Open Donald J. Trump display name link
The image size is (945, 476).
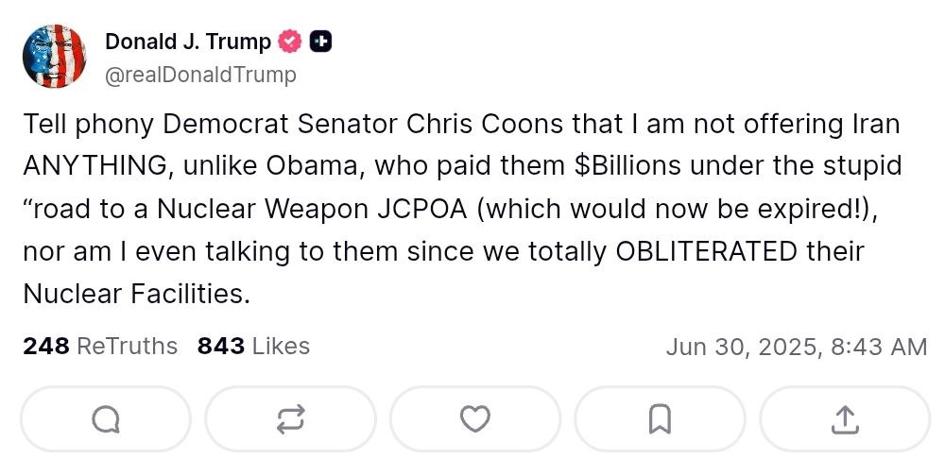[187, 42]
